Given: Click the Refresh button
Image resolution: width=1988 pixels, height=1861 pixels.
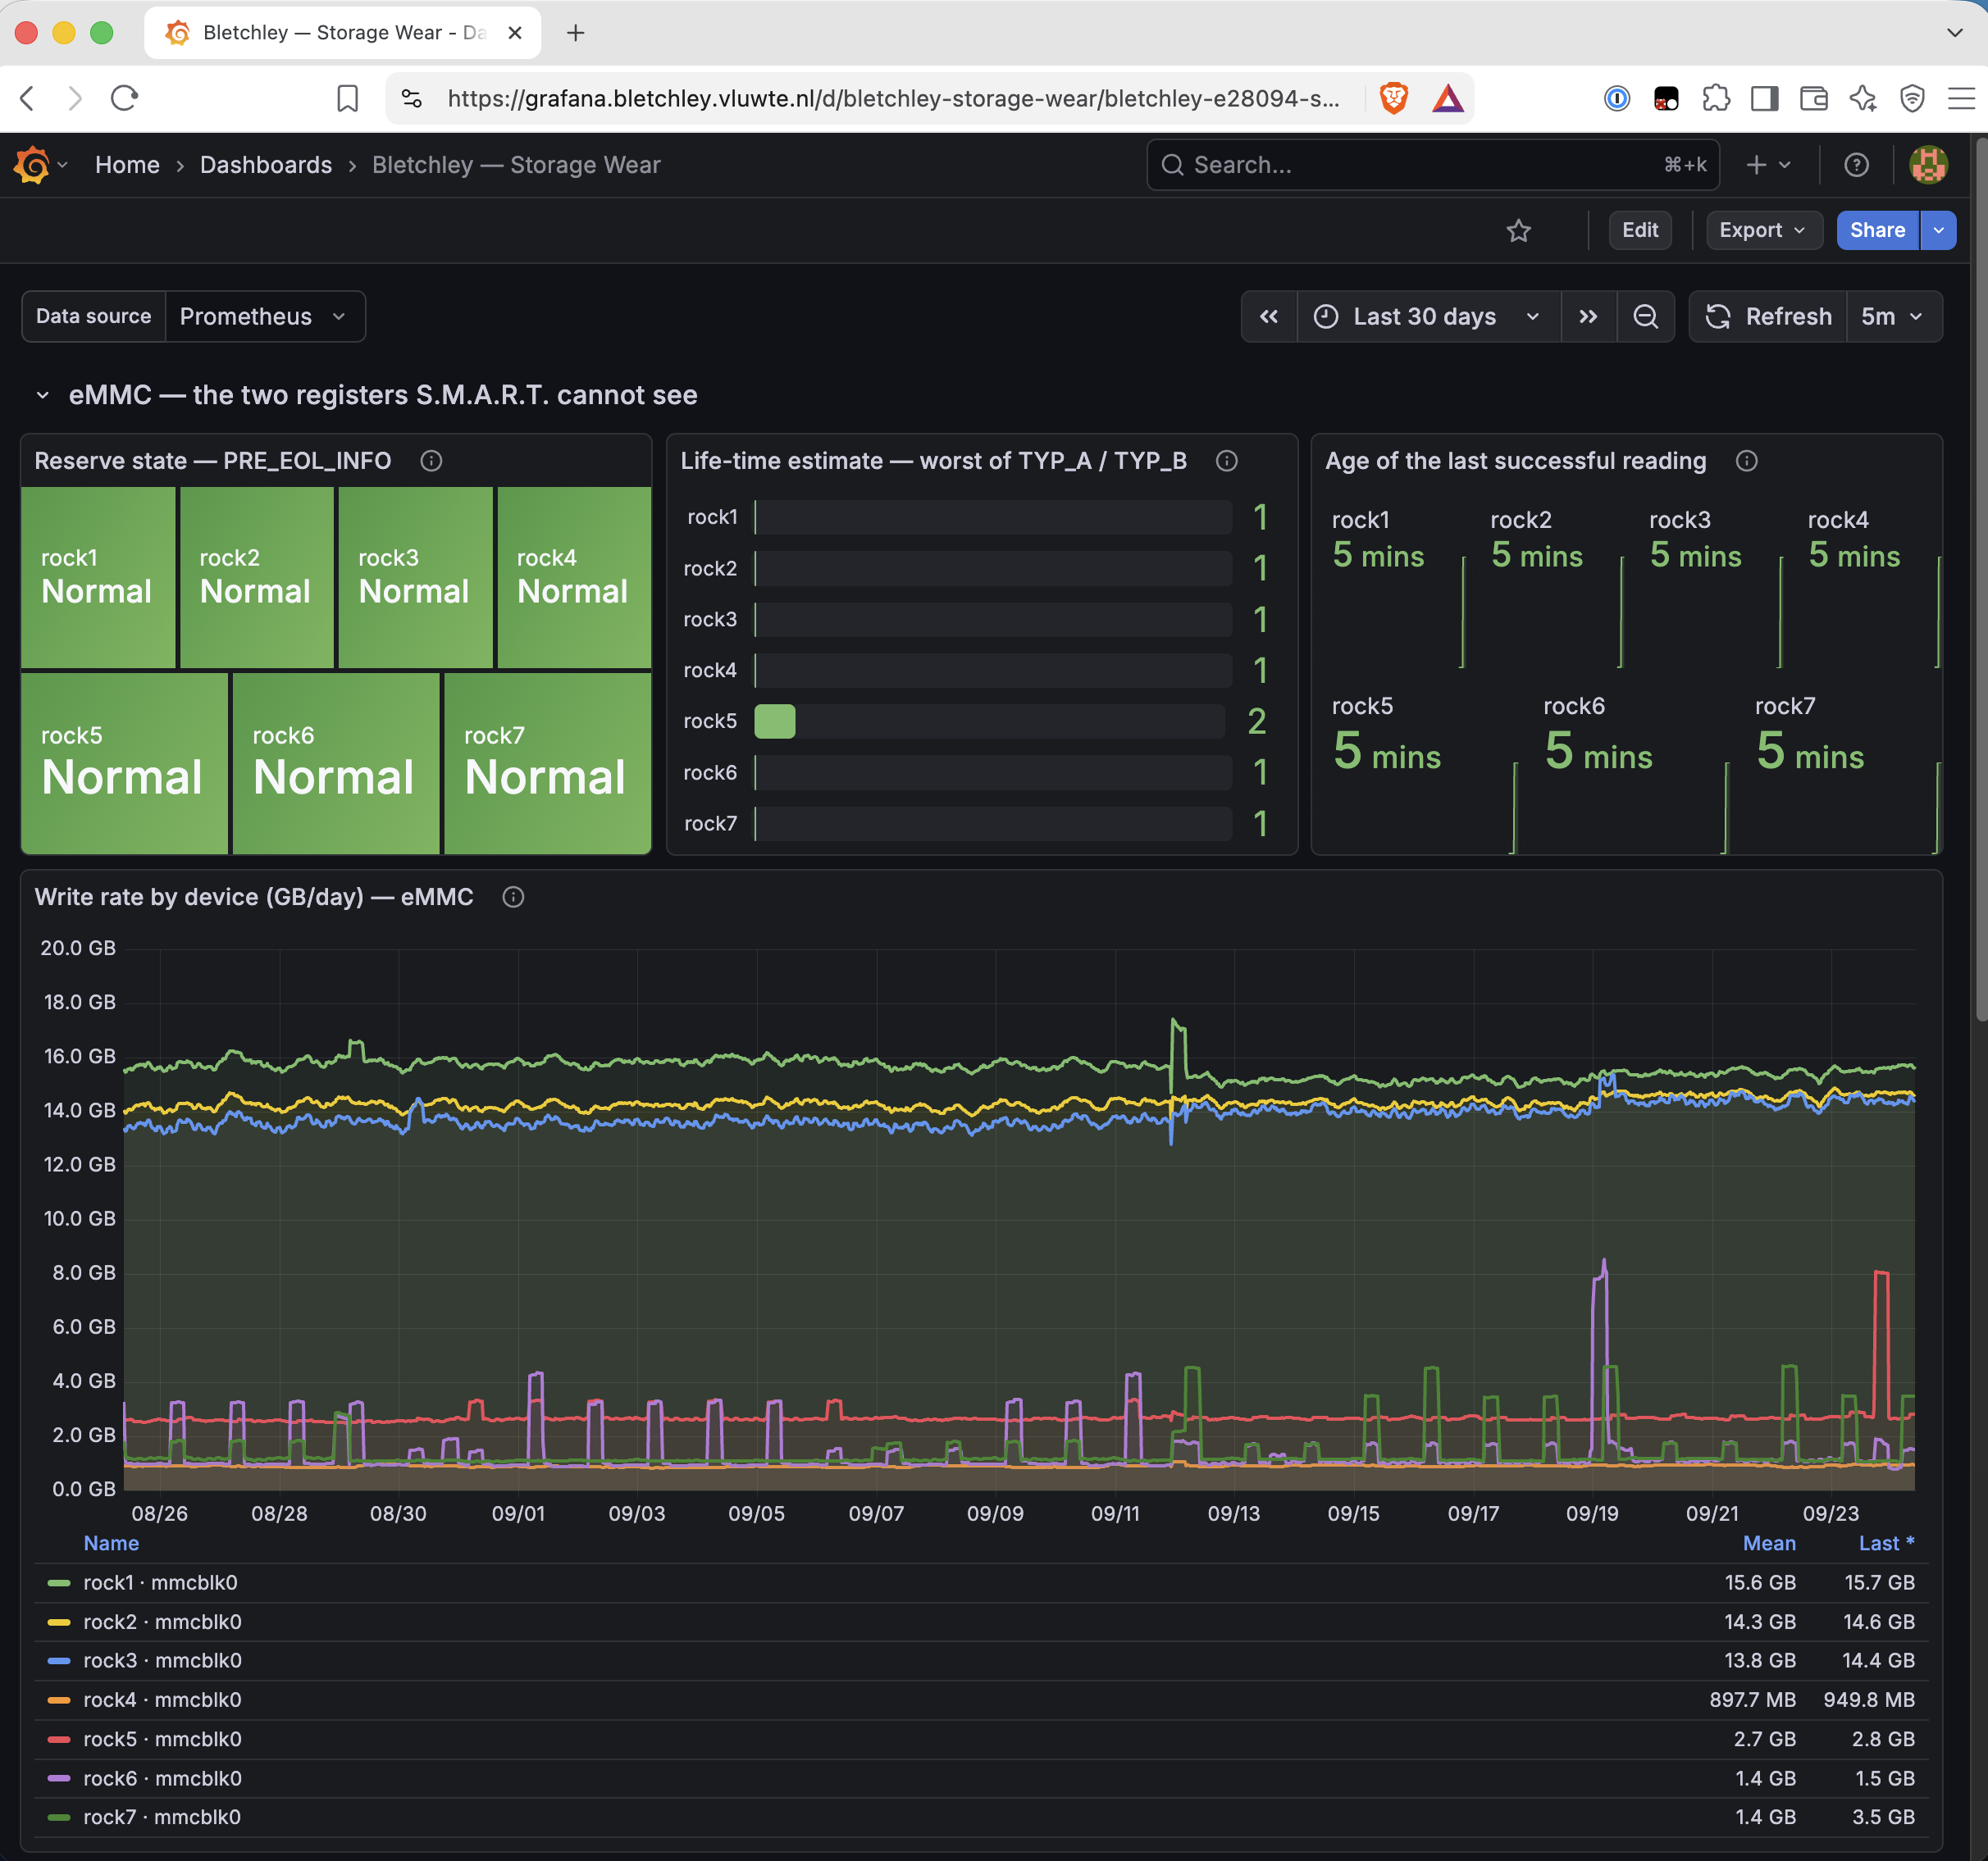Looking at the screenshot, I should [x=1769, y=316].
